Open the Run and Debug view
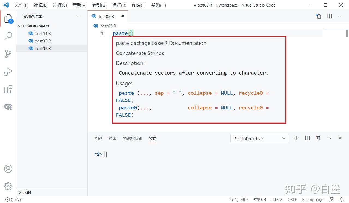Viewport: 349px width, 203px height. (8, 72)
